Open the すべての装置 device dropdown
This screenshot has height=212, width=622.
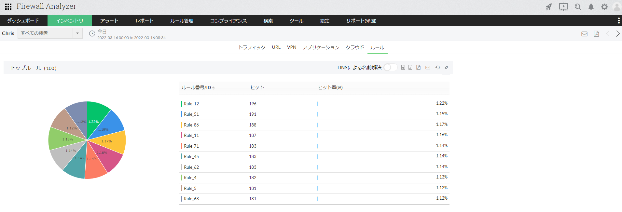coord(50,33)
